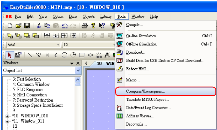Select the Text A tool
Image resolution: width=217 pixels, height=130 pixels.
point(107,55)
